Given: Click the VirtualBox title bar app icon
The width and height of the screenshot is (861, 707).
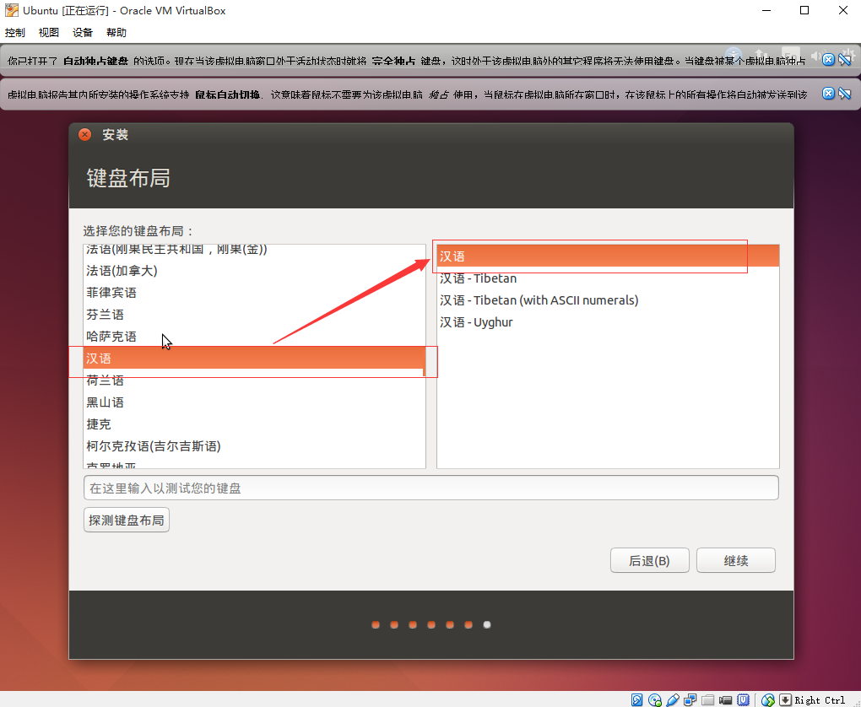Looking at the screenshot, I should [x=11, y=10].
